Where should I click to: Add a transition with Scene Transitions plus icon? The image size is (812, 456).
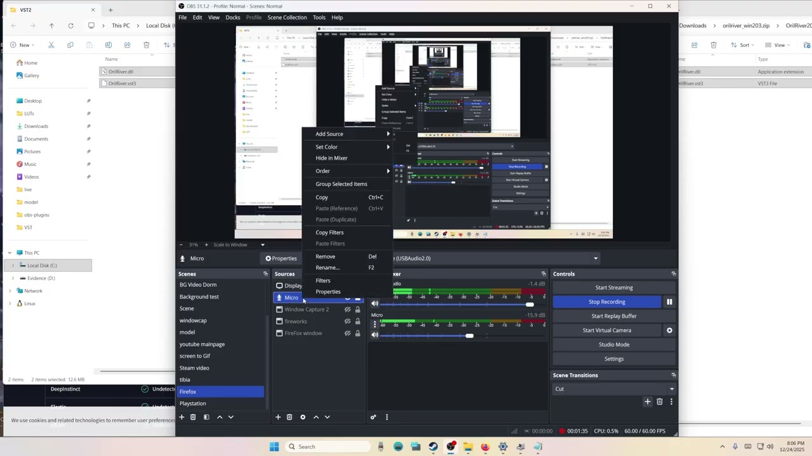click(648, 402)
